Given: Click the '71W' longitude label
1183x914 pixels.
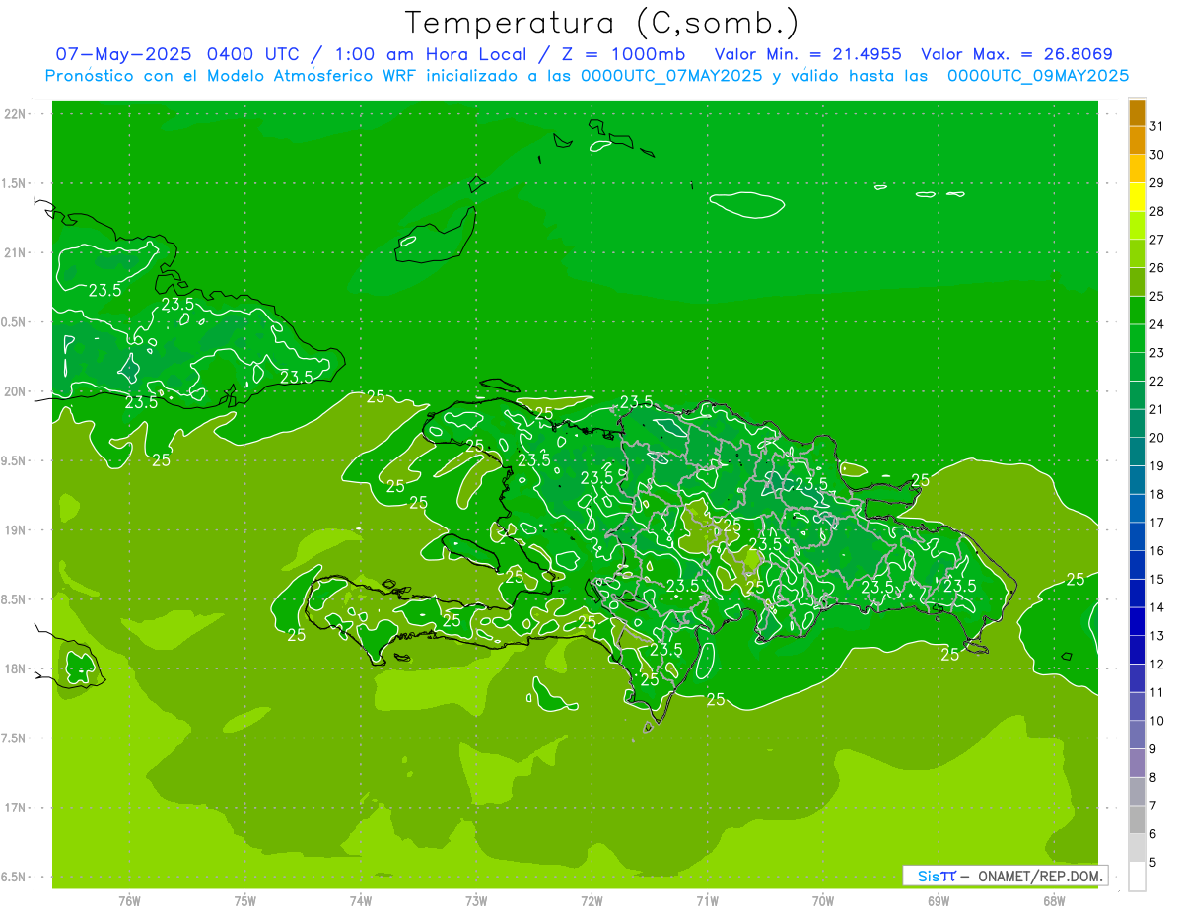Looking at the screenshot, I should coord(707,901).
